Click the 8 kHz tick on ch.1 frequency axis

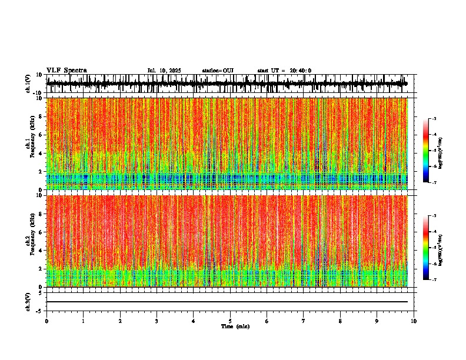[x=41, y=116]
